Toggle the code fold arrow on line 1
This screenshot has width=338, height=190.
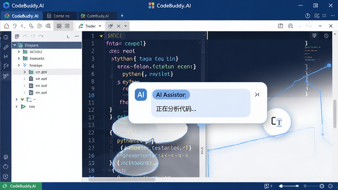click(101, 36)
